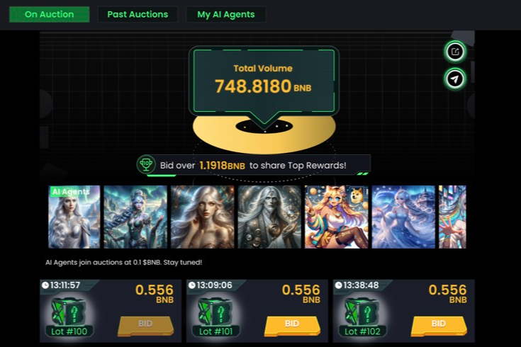Viewport: 521px width, 347px height.
Task: Bid on Lot #100
Action: click(145, 326)
